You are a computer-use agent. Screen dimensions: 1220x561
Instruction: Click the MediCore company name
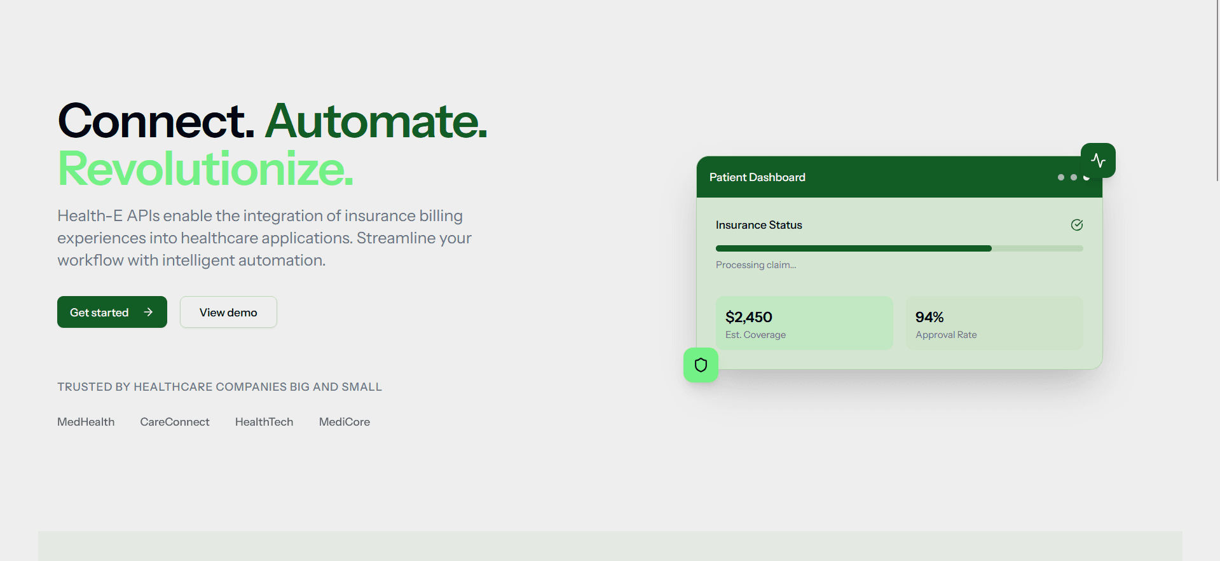pos(345,422)
